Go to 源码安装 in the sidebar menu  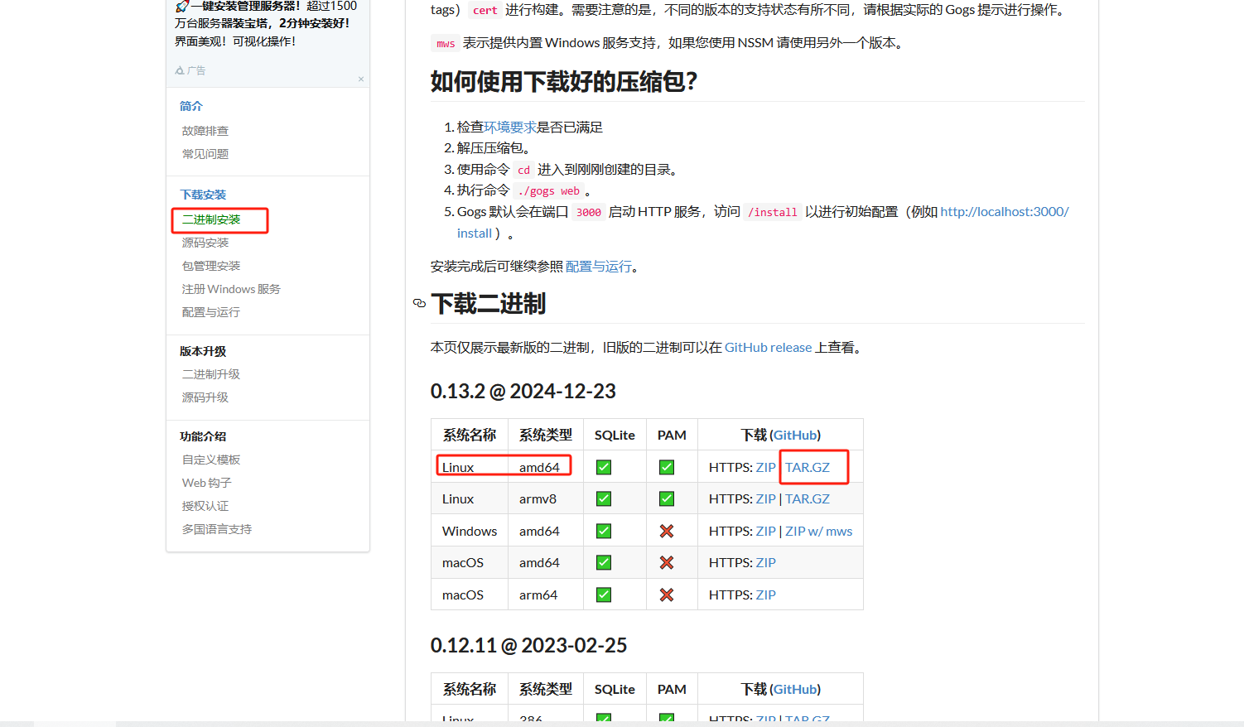tap(205, 243)
